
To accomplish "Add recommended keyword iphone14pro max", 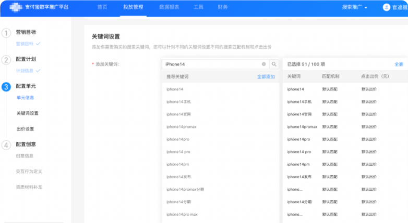I will (x=182, y=215).
